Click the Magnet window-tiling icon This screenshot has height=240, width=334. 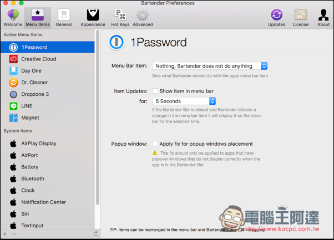(13, 118)
